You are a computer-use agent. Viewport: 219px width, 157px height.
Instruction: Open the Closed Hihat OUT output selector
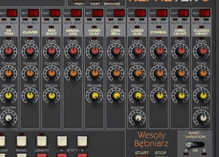[205, 13]
